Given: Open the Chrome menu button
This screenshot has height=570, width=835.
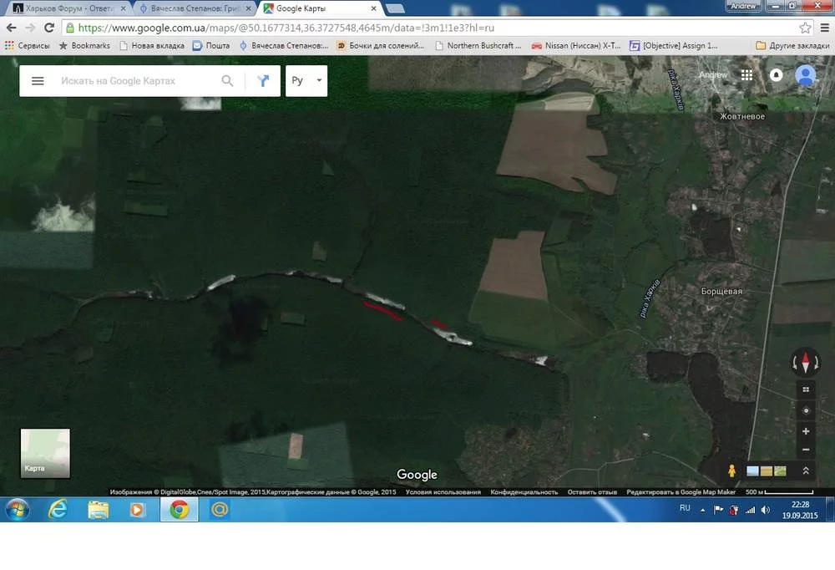Looking at the screenshot, I should coord(824,28).
